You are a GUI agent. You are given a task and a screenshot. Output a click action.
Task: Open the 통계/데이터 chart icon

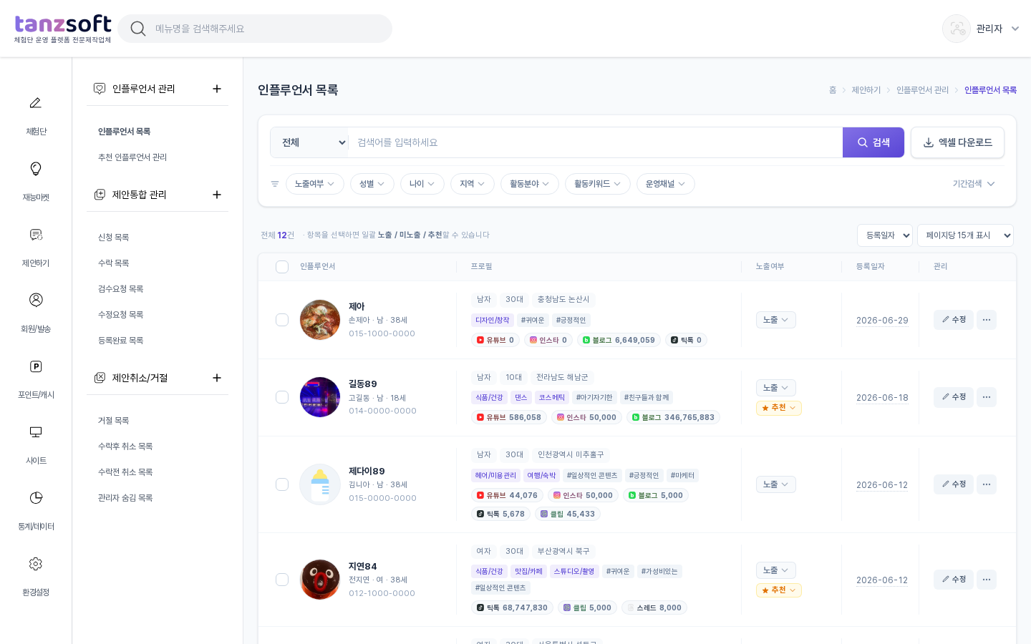point(36,498)
